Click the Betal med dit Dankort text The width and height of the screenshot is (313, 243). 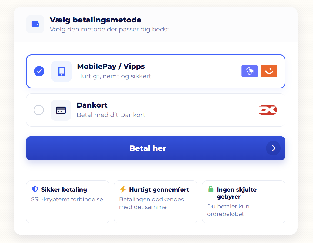pos(111,115)
